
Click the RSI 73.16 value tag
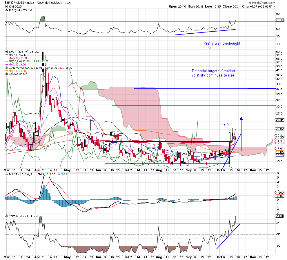(279, 20)
